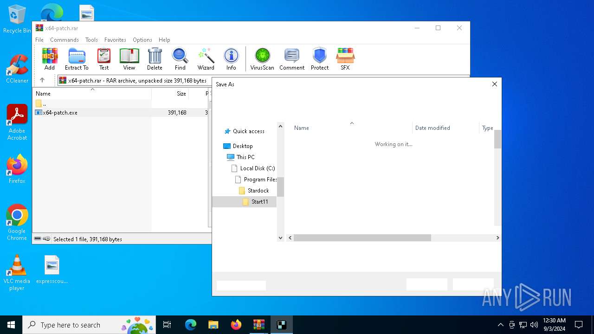Image resolution: width=594 pixels, height=334 pixels.
Task: Open Google Chrome desktop shortcut
Action: (x=17, y=223)
